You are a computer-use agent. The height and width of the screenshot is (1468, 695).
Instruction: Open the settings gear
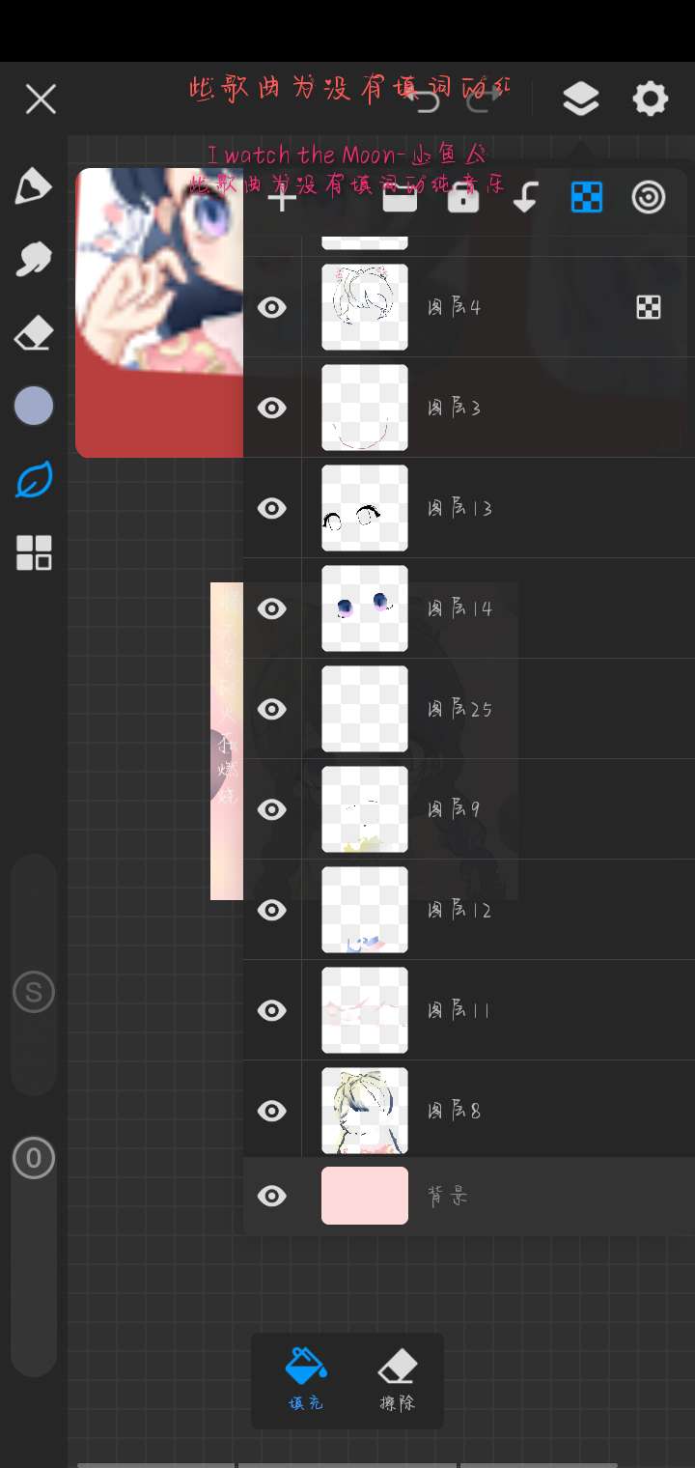pos(650,99)
